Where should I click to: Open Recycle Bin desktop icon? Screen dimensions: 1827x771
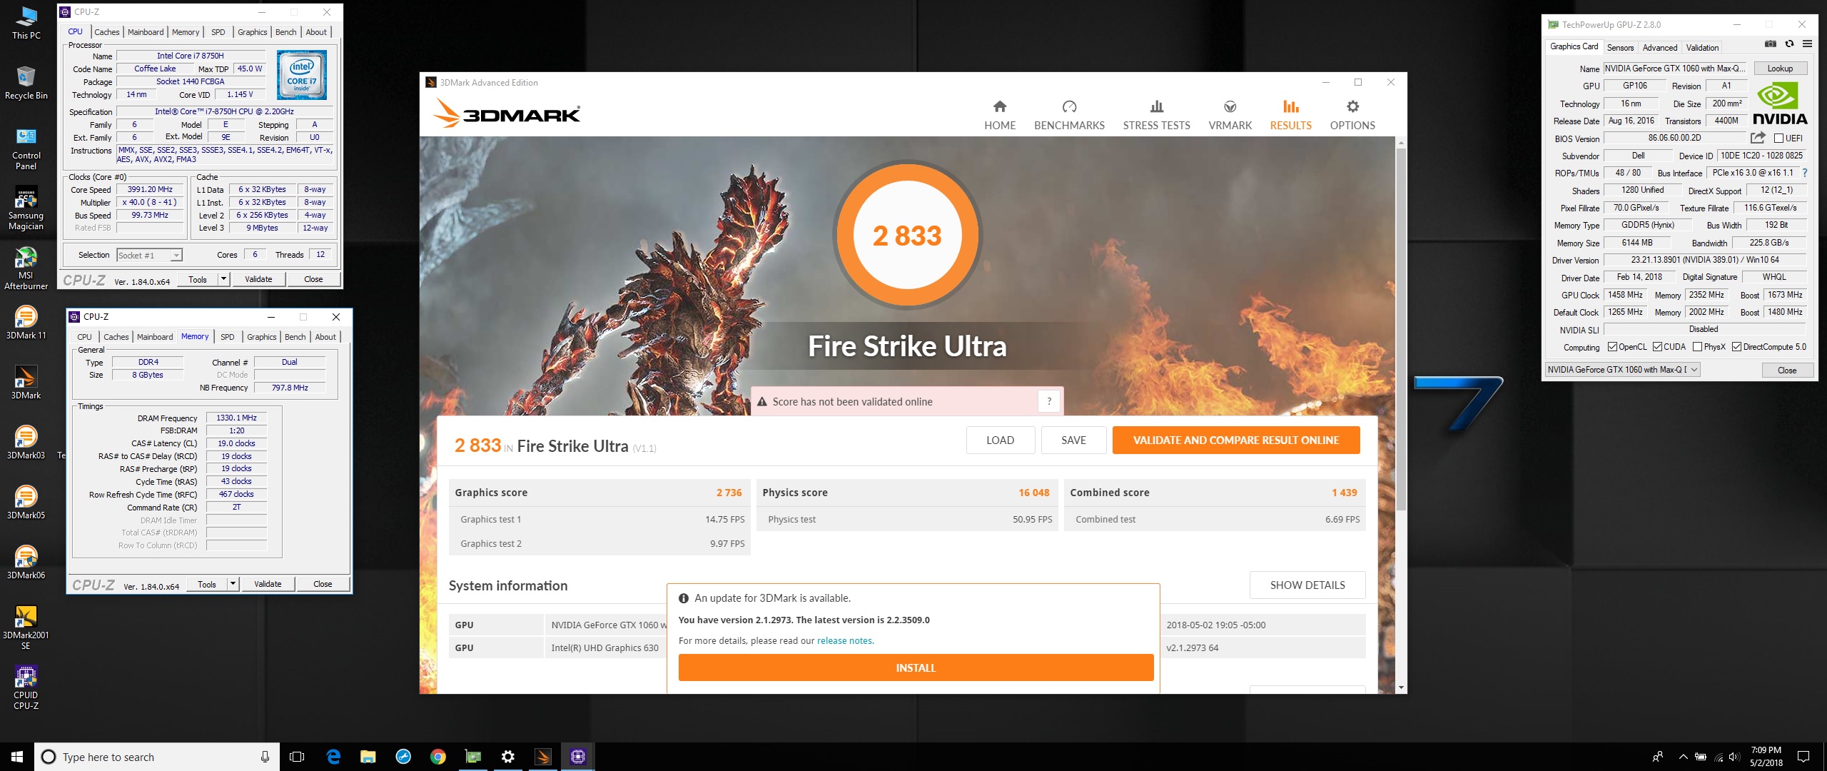pos(26,83)
